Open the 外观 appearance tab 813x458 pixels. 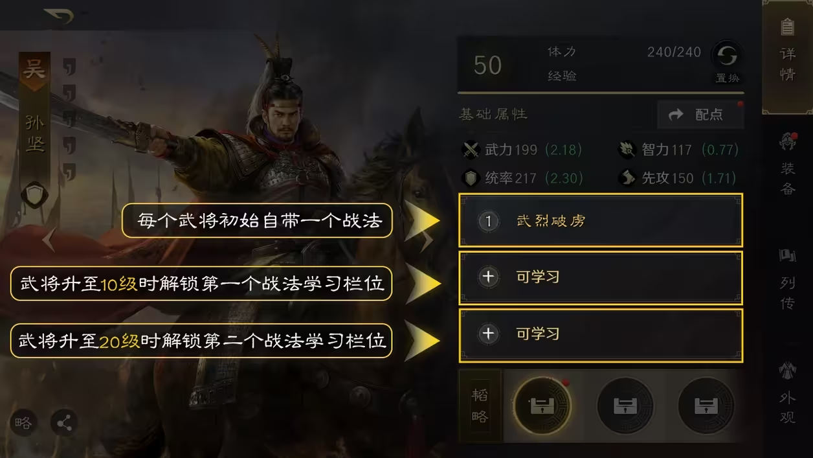[x=787, y=392]
